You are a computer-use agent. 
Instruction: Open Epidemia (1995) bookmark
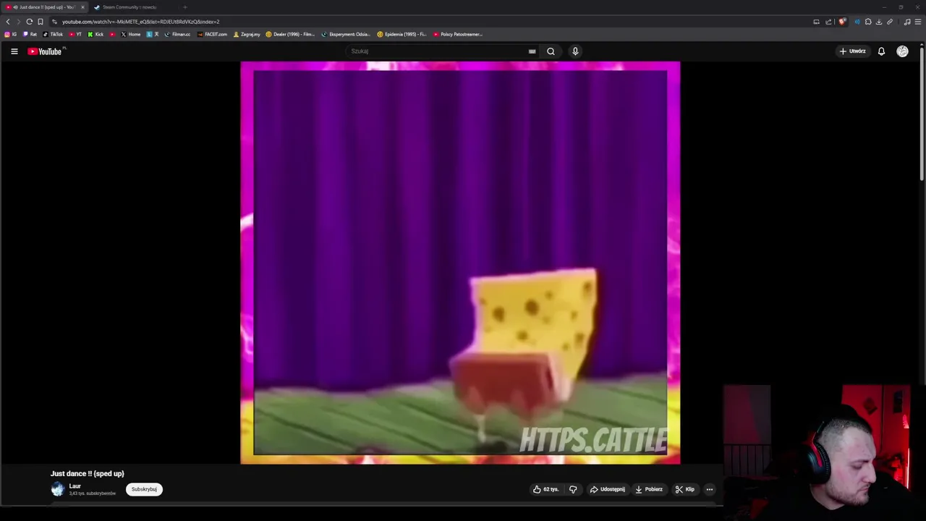pyautogui.click(x=402, y=34)
